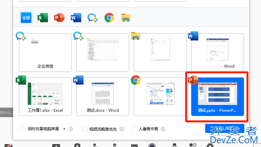Choose the untitled "- Word" window thumbnail

point(218,53)
